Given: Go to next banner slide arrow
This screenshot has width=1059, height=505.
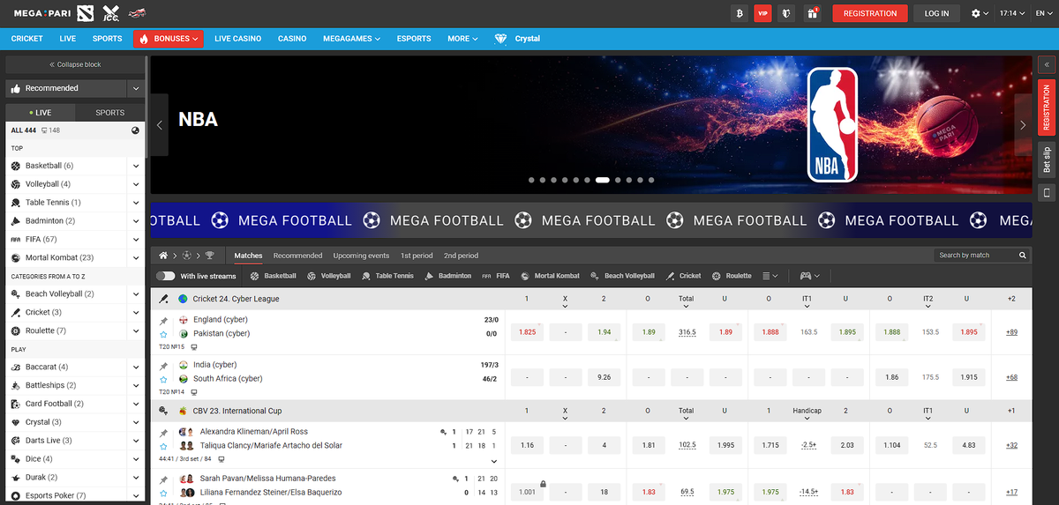Looking at the screenshot, I should point(1023,125).
